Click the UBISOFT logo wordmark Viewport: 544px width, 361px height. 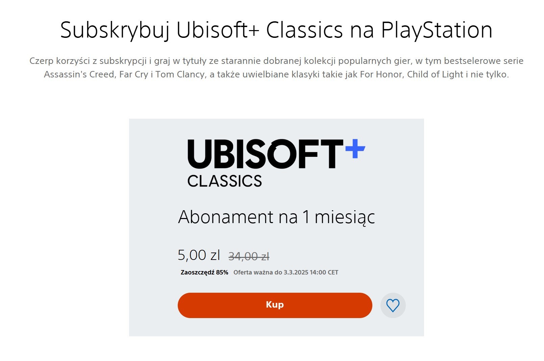click(266, 154)
